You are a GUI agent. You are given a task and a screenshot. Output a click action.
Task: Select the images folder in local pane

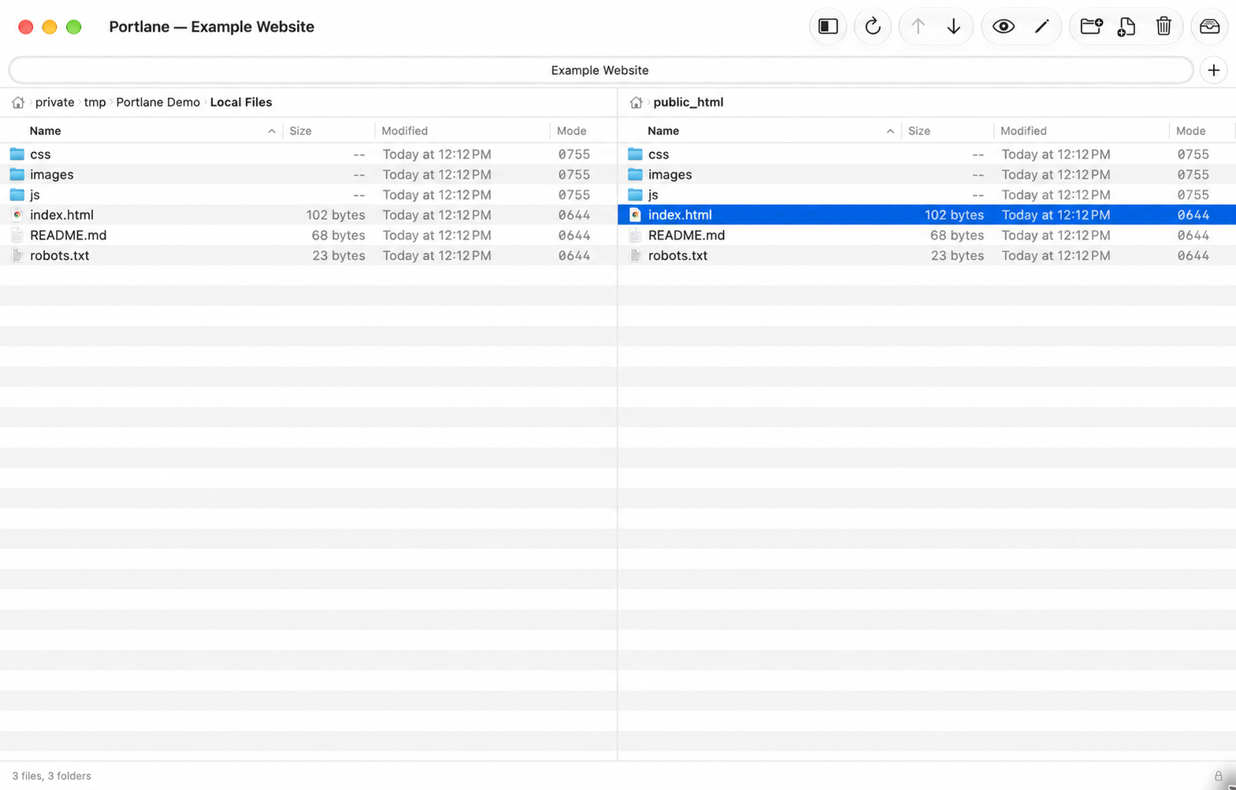click(308, 175)
